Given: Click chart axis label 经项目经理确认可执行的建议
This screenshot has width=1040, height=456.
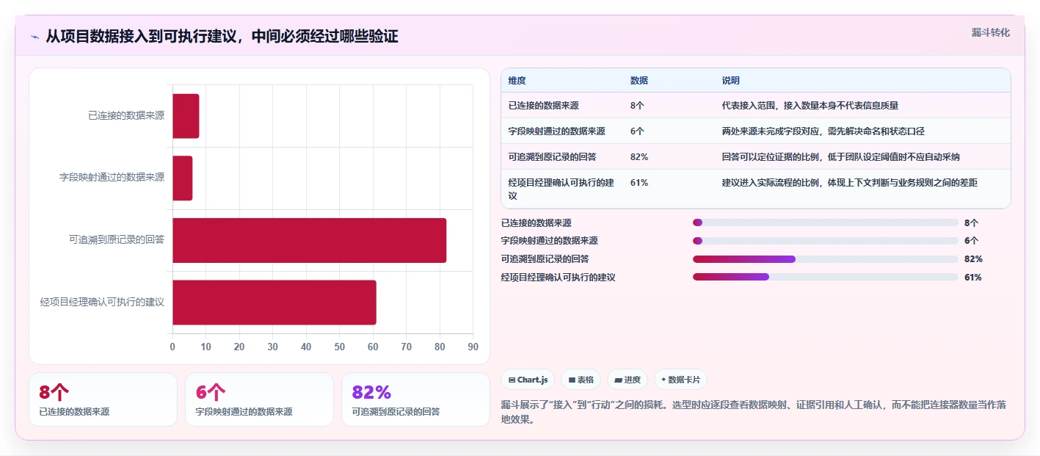Looking at the screenshot, I should pyautogui.click(x=102, y=302).
